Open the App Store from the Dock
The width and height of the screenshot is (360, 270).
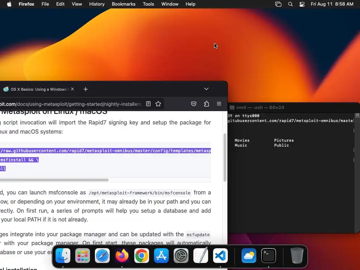(x=161, y=256)
